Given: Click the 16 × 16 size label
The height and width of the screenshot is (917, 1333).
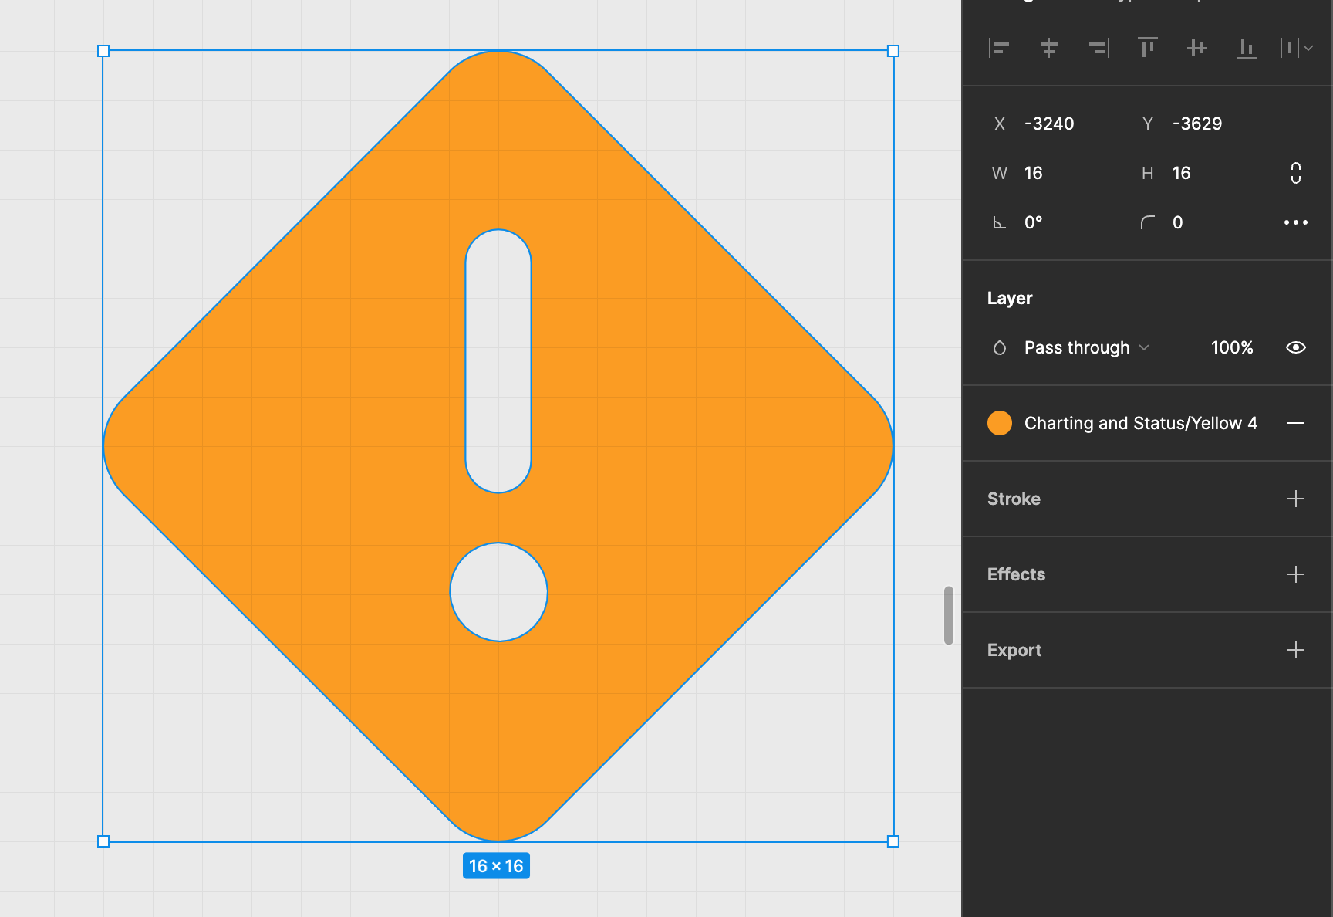Looking at the screenshot, I should (496, 866).
